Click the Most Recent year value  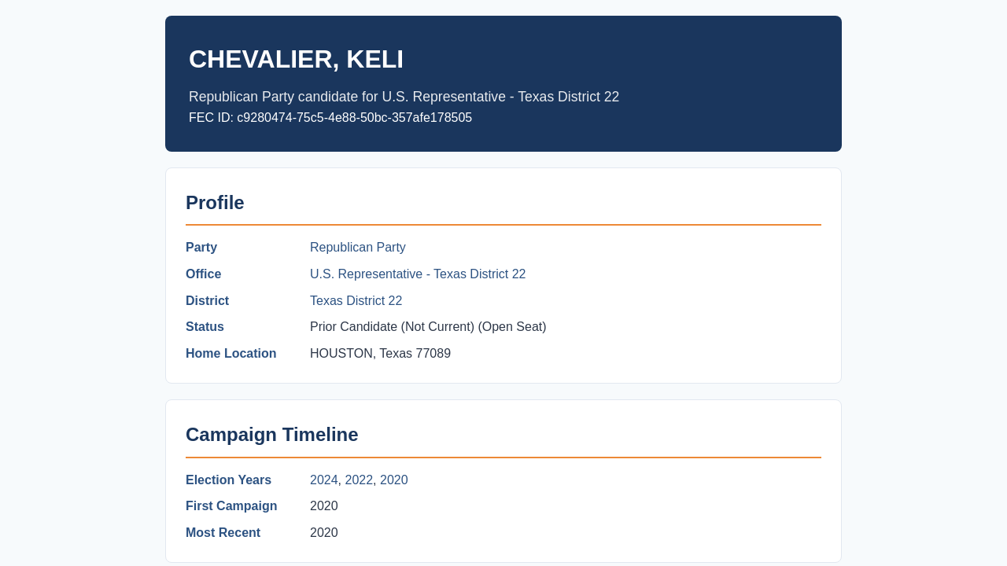[324, 533]
